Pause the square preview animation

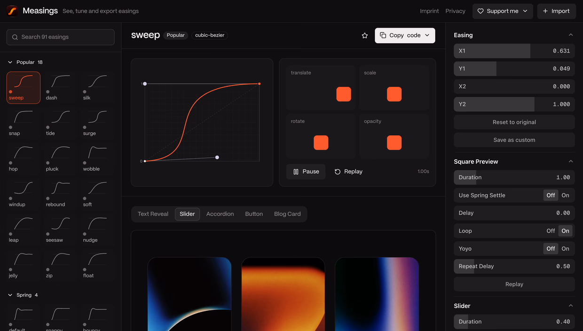(x=306, y=171)
